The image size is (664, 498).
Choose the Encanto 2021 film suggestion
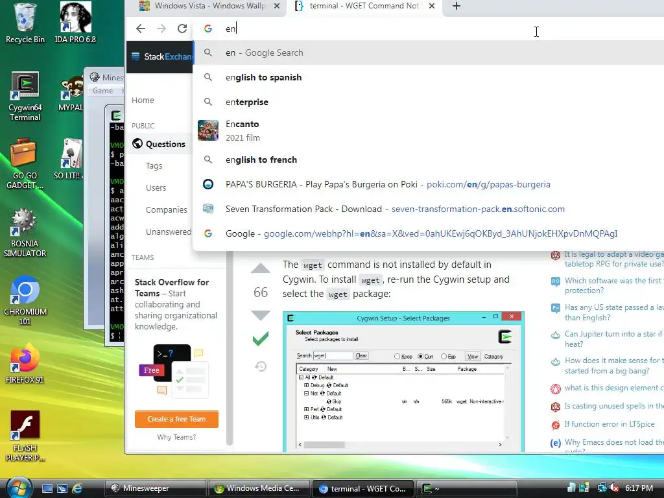tap(428, 130)
